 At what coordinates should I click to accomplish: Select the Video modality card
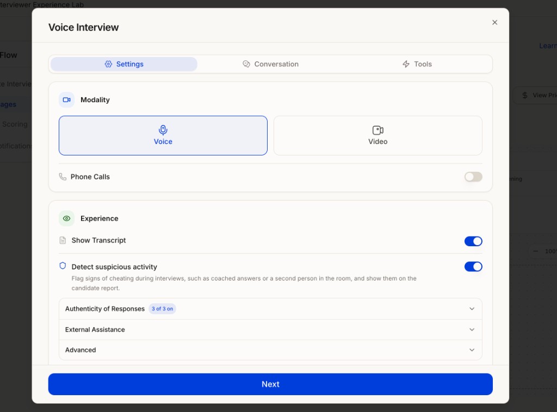pyautogui.click(x=377, y=135)
